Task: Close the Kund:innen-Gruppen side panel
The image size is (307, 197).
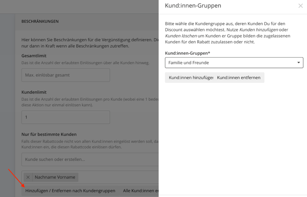Action: click(x=300, y=6)
